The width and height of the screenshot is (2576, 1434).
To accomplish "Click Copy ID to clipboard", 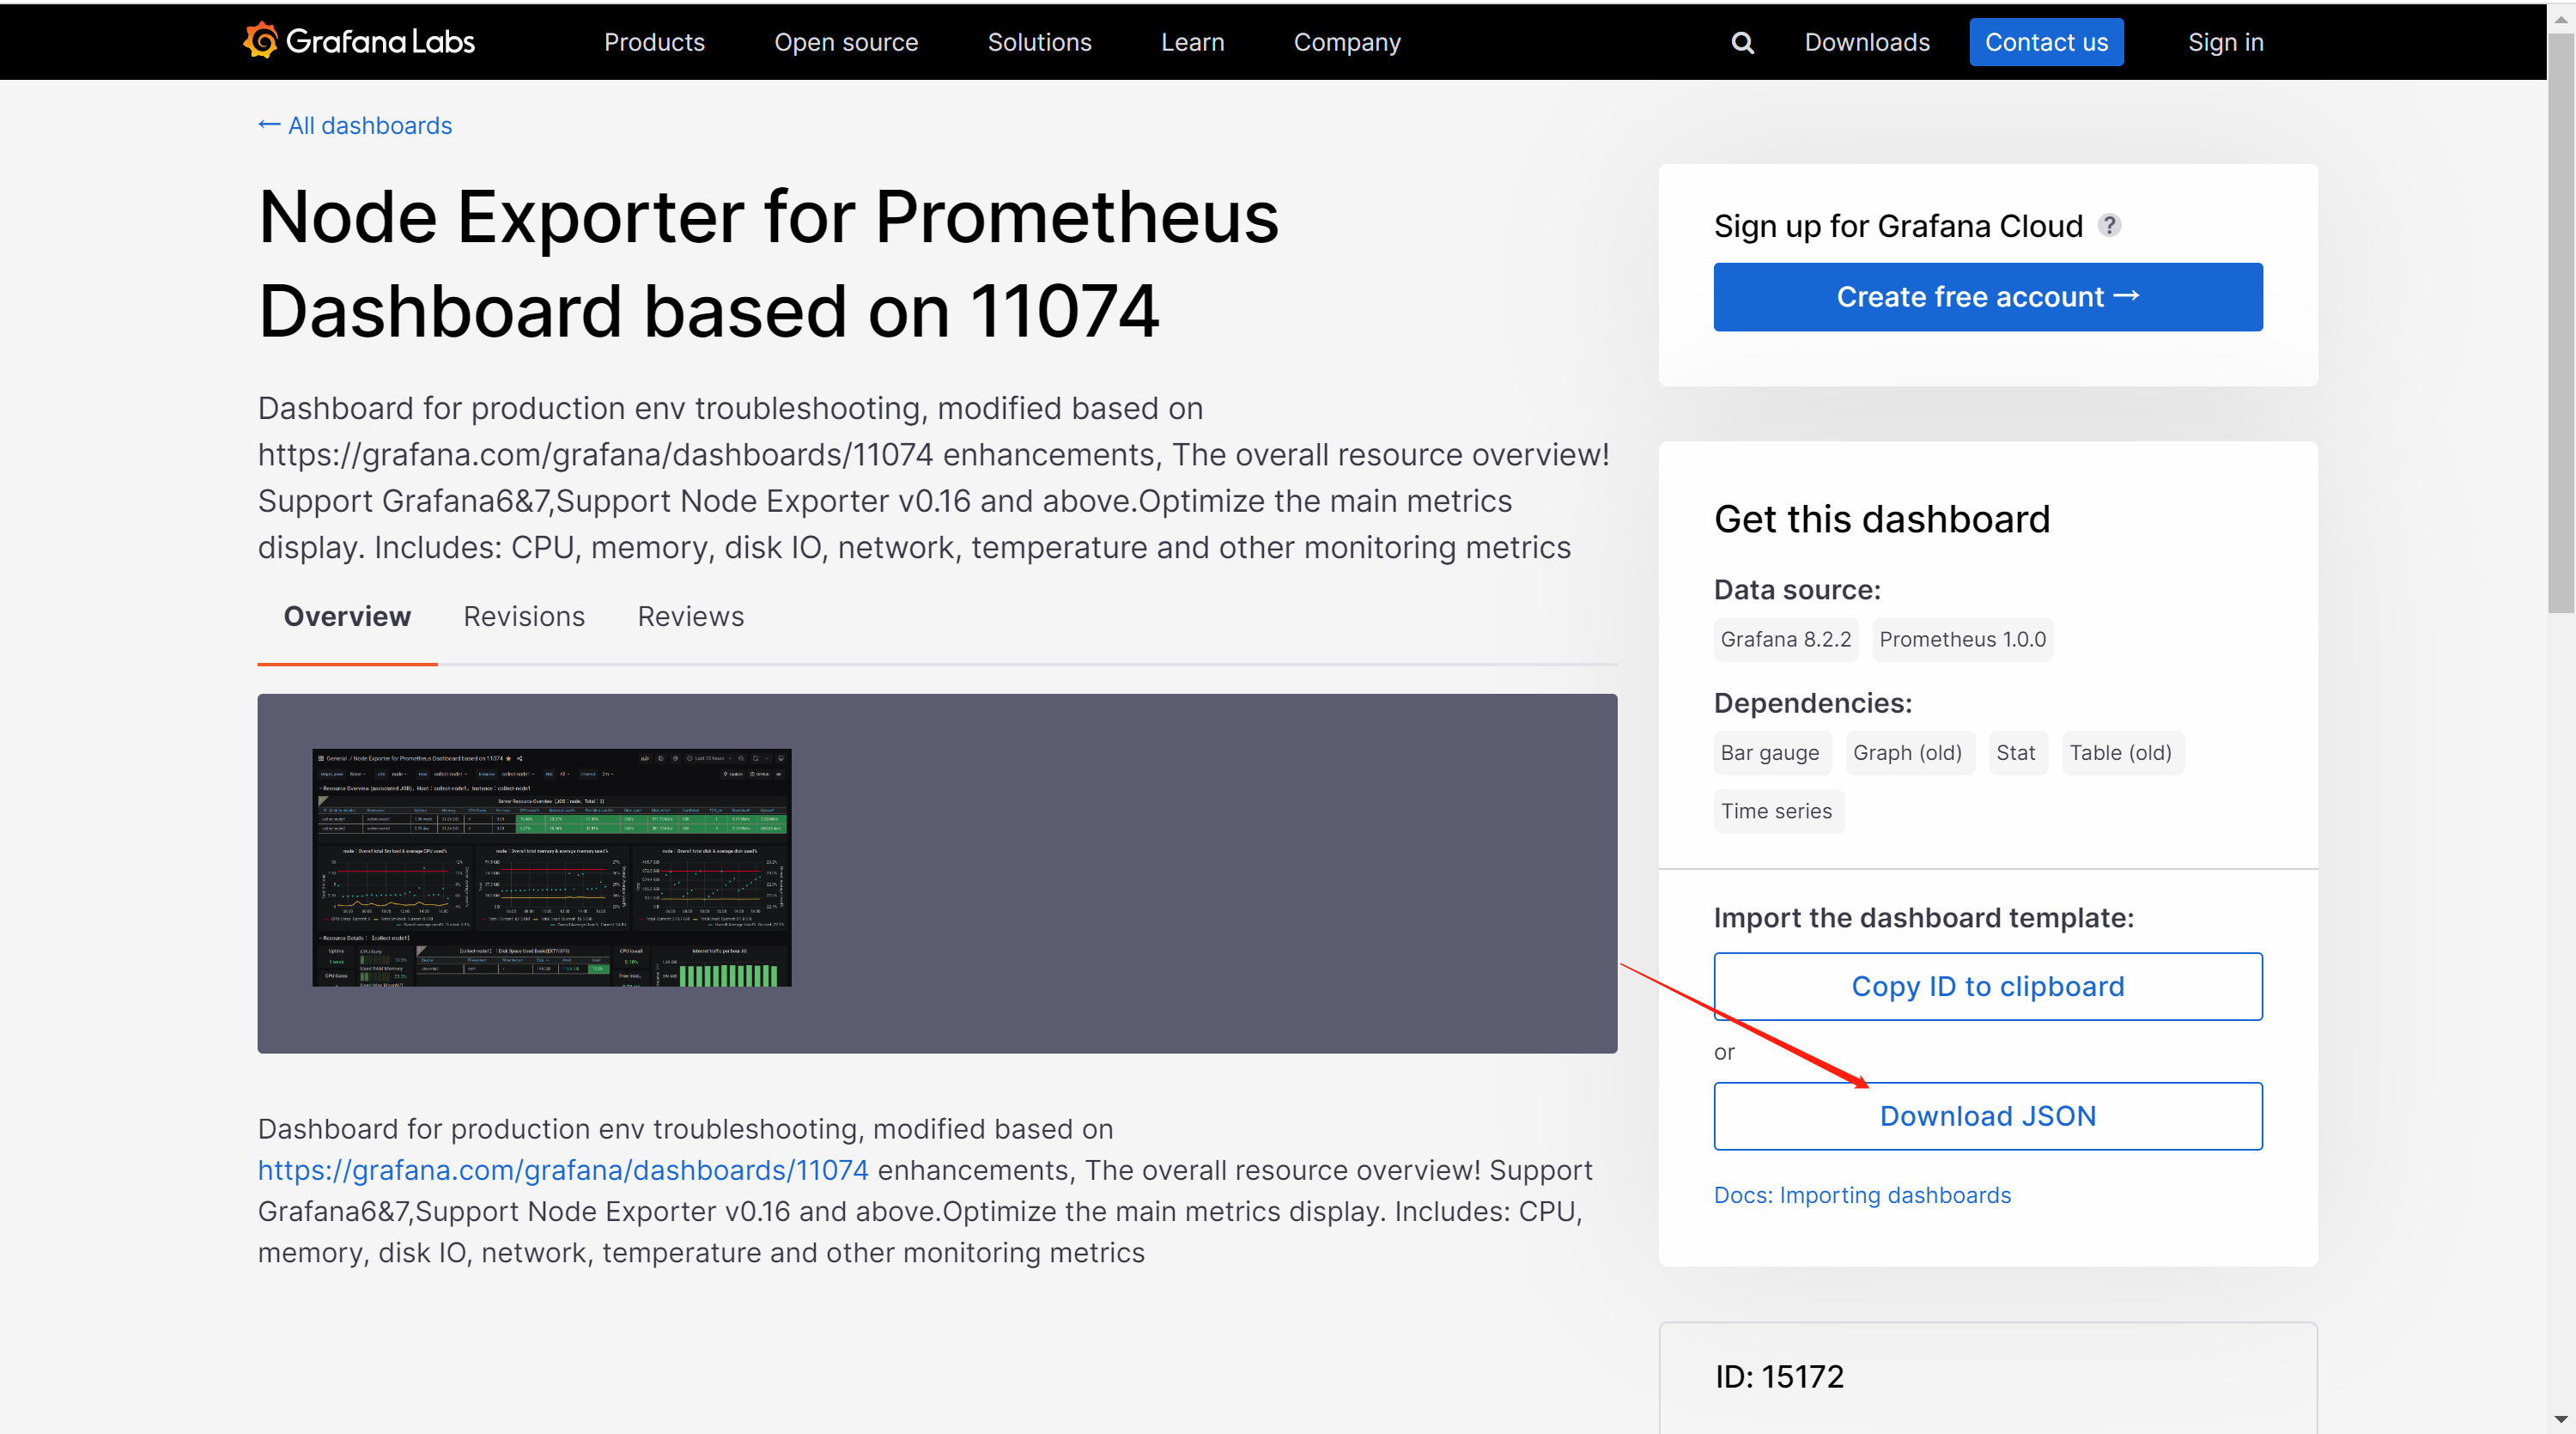I will (x=1987, y=986).
